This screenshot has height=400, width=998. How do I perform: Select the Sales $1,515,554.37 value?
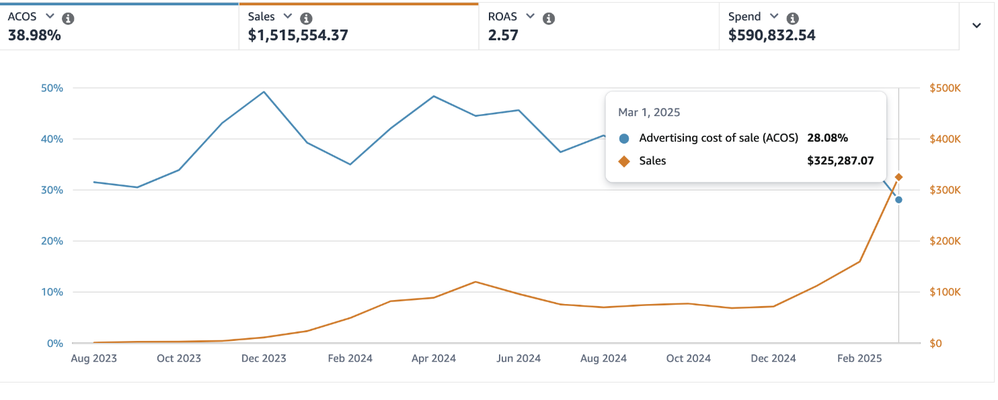tap(298, 36)
